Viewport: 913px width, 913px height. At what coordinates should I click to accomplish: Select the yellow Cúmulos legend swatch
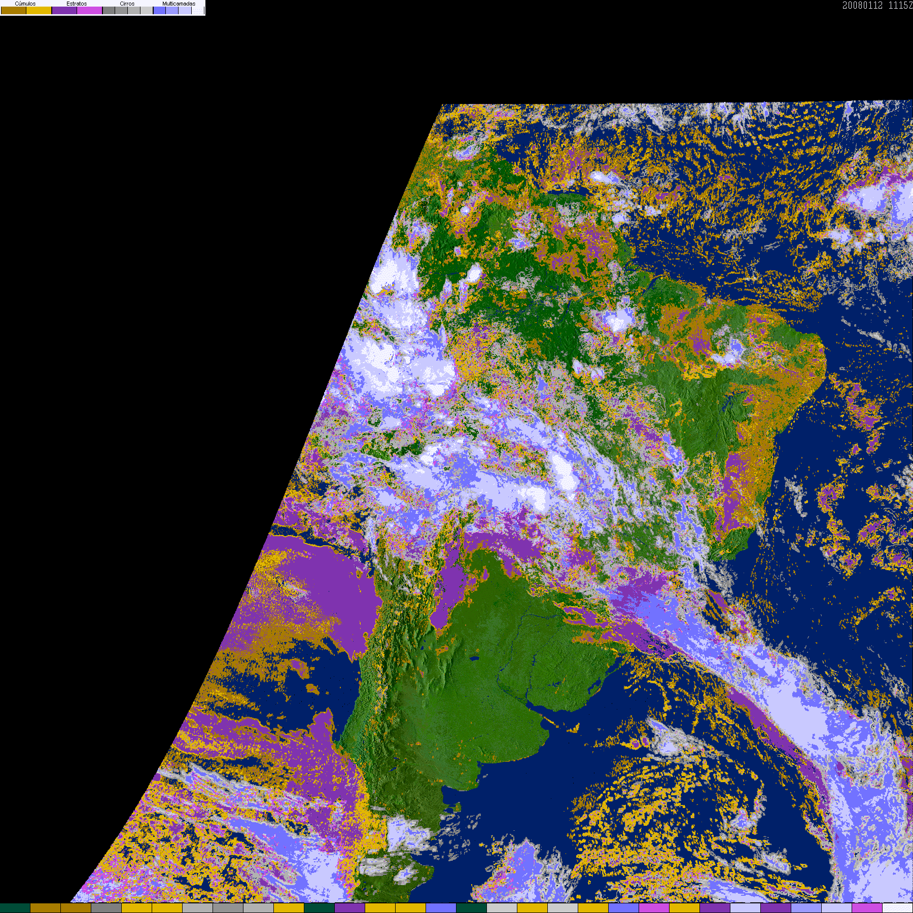coord(39,11)
